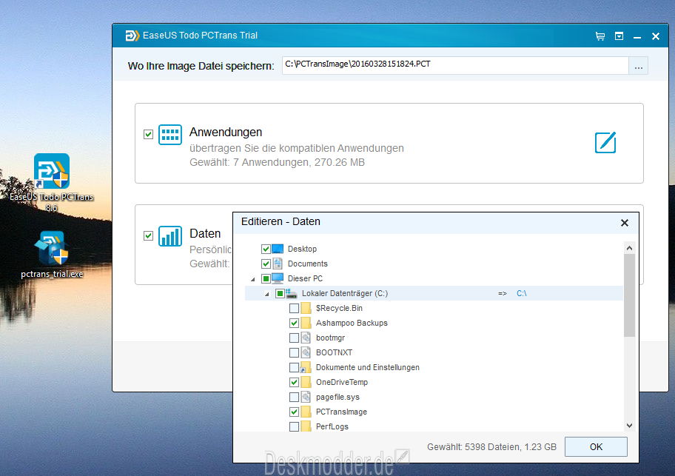Click the Dieser PC computer icon
675x476 pixels.
pos(278,278)
